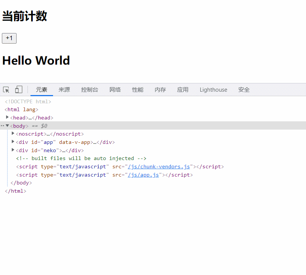Select the closing html tag line
The image size is (306, 275).
pyautogui.click(x=15, y=191)
